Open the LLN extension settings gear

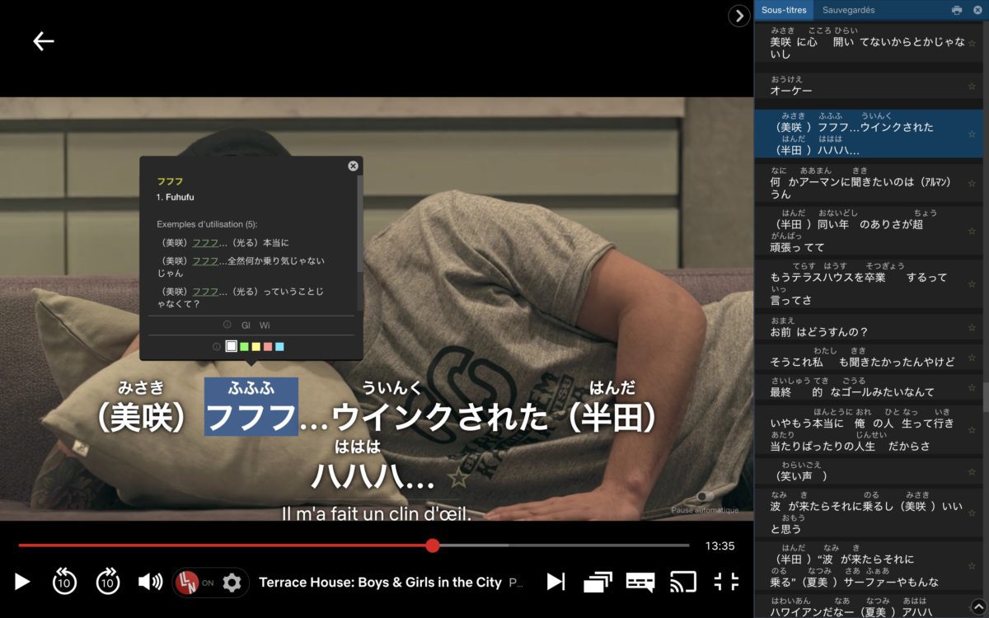(x=233, y=583)
